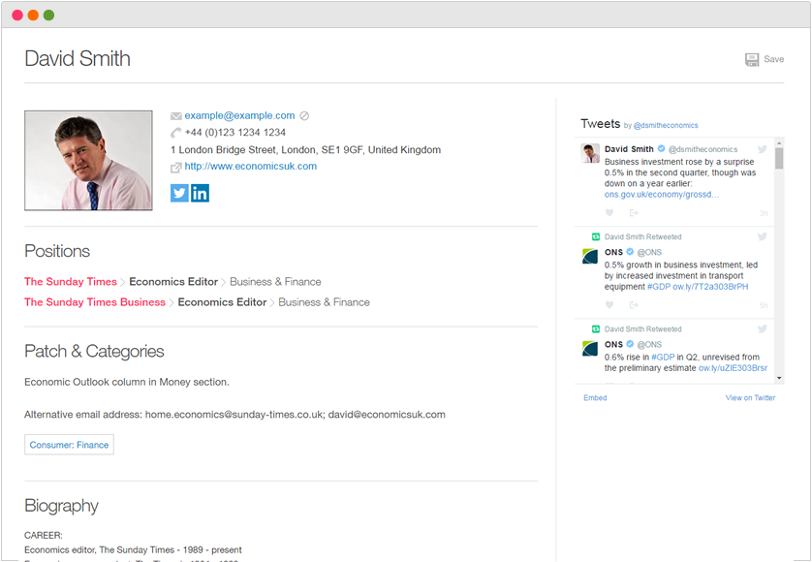Click the tweets scrollbar thumb

779,158
